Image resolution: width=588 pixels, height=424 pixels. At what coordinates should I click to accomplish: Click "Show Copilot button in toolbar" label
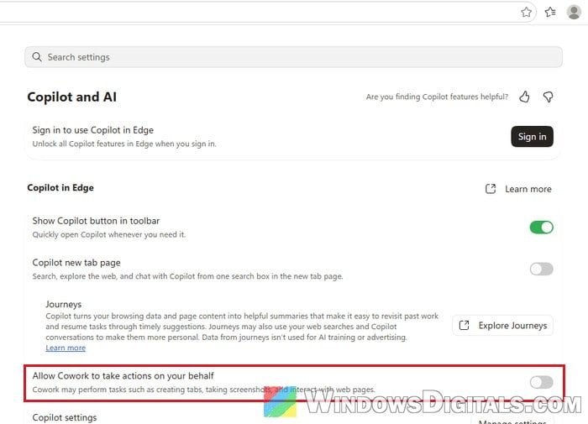[x=96, y=221]
